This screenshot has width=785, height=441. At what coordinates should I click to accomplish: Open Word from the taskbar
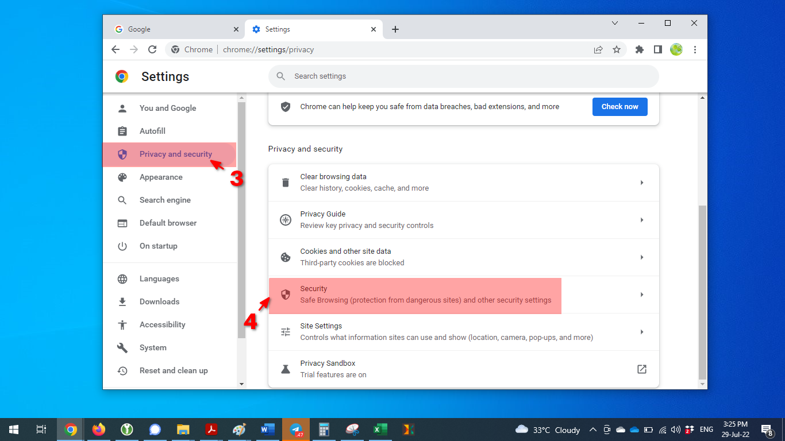[x=268, y=430]
